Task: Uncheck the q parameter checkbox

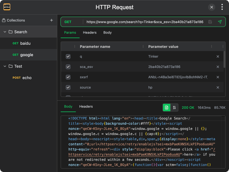Action: (x=68, y=56)
